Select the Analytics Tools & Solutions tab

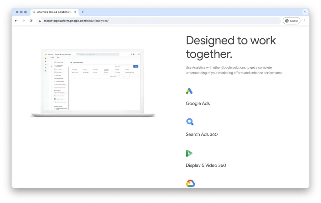(55, 12)
